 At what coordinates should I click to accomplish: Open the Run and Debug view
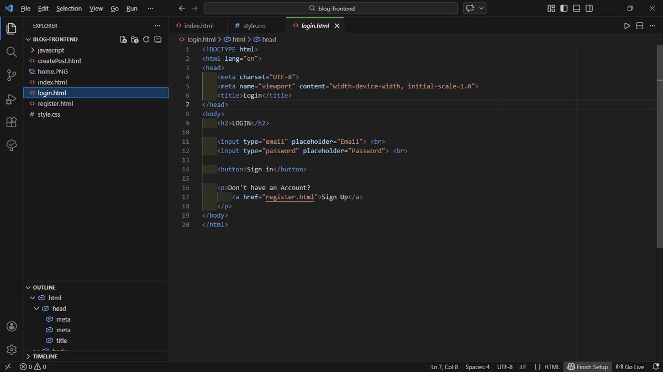(11, 99)
